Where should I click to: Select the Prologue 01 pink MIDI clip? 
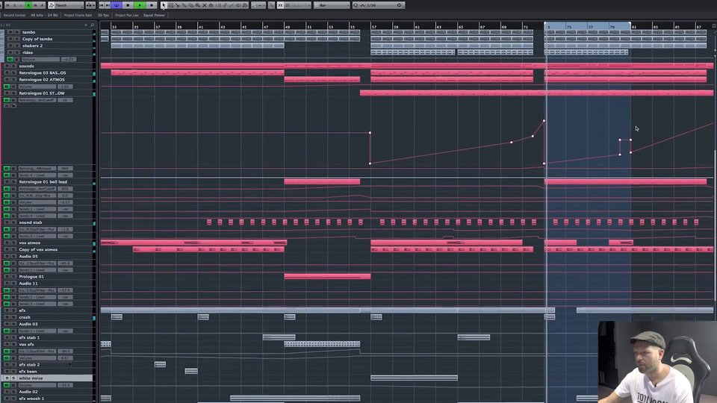pyautogui.click(x=327, y=276)
